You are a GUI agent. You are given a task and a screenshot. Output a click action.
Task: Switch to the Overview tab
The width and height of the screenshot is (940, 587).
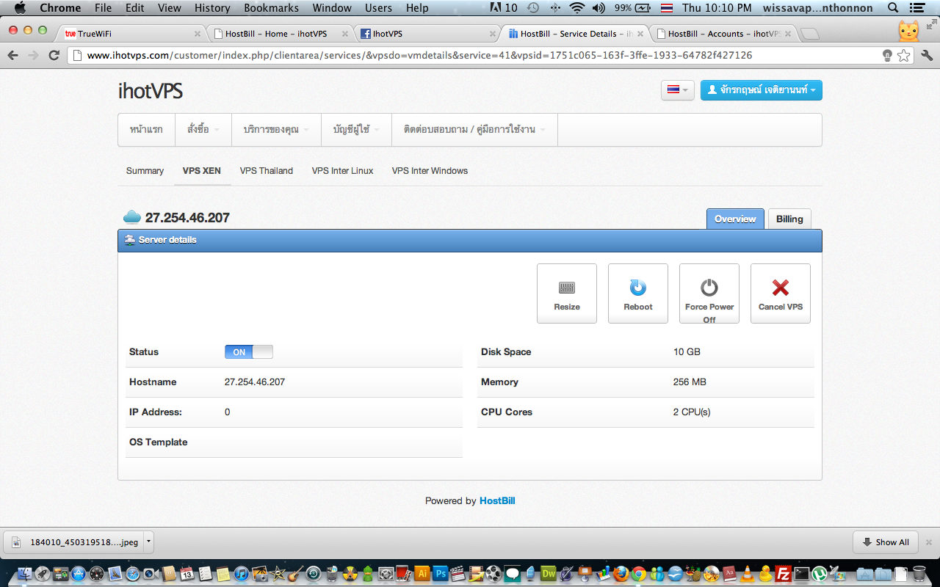[735, 219]
